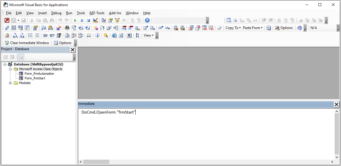This screenshot has width=341, height=166.
Task: Expand the Modules folder
Action: (10, 83)
